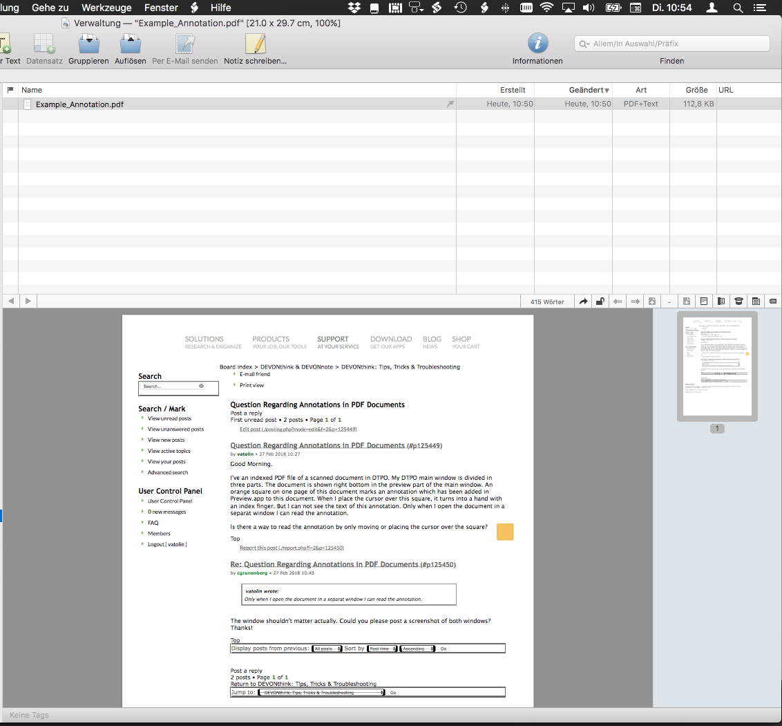Click the Datensatz toolbar icon
782x726 pixels.
44,44
